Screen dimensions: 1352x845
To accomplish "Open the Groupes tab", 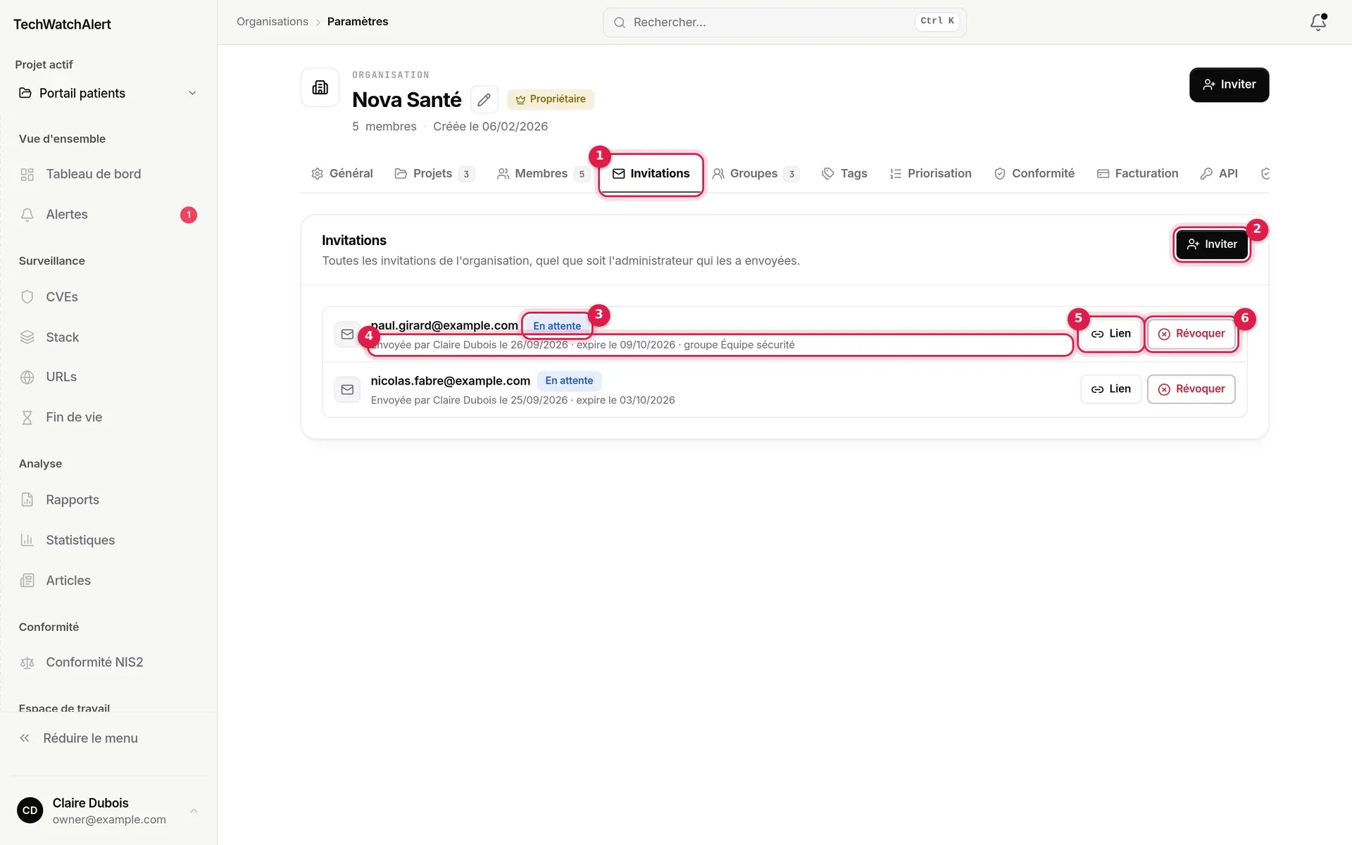I will [756, 173].
